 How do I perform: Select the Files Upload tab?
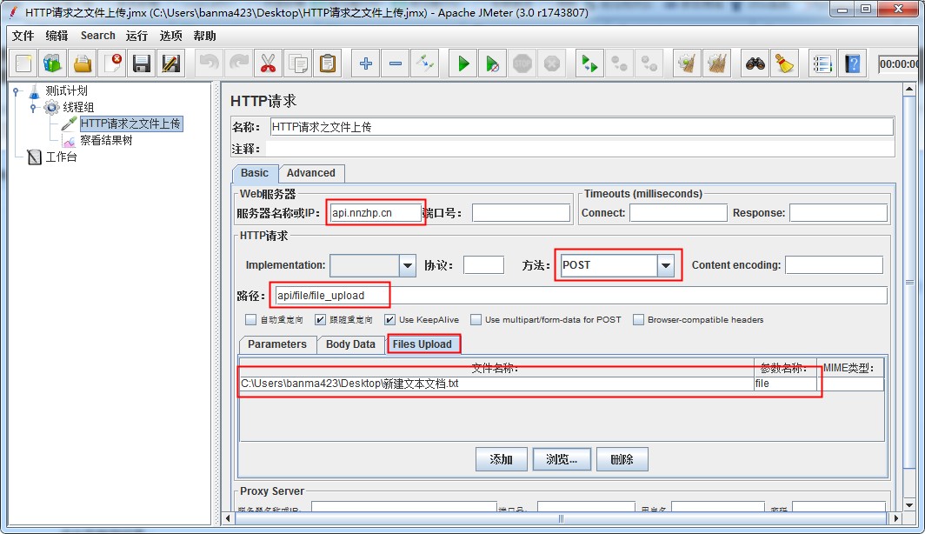click(423, 344)
